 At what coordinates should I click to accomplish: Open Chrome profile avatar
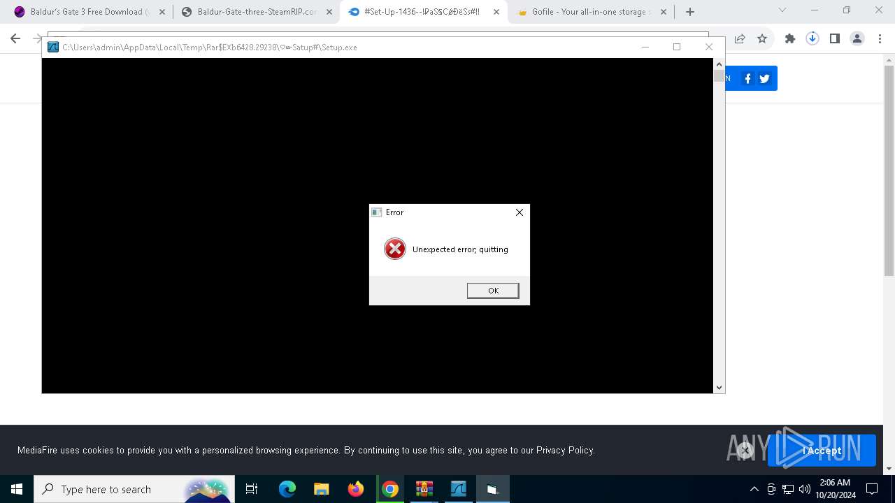pos(857,39)
